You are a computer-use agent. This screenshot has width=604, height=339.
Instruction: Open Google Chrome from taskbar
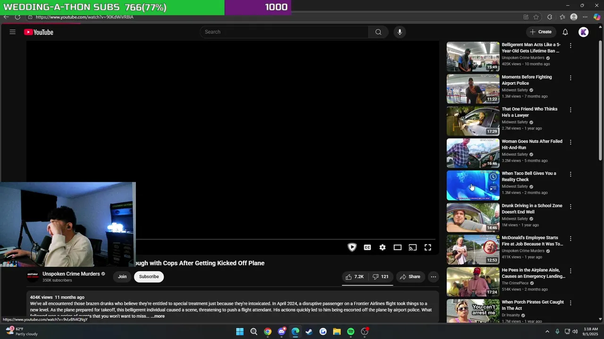pyautogui.click(x=268, y=331)
